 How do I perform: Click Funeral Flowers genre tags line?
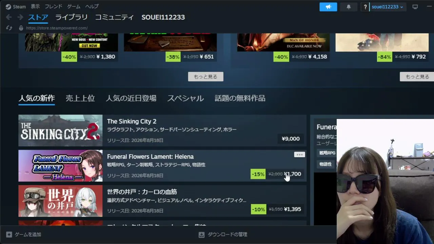(x=156, y=165)
